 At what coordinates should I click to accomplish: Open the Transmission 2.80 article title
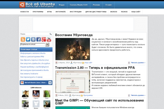coord(95,68)
